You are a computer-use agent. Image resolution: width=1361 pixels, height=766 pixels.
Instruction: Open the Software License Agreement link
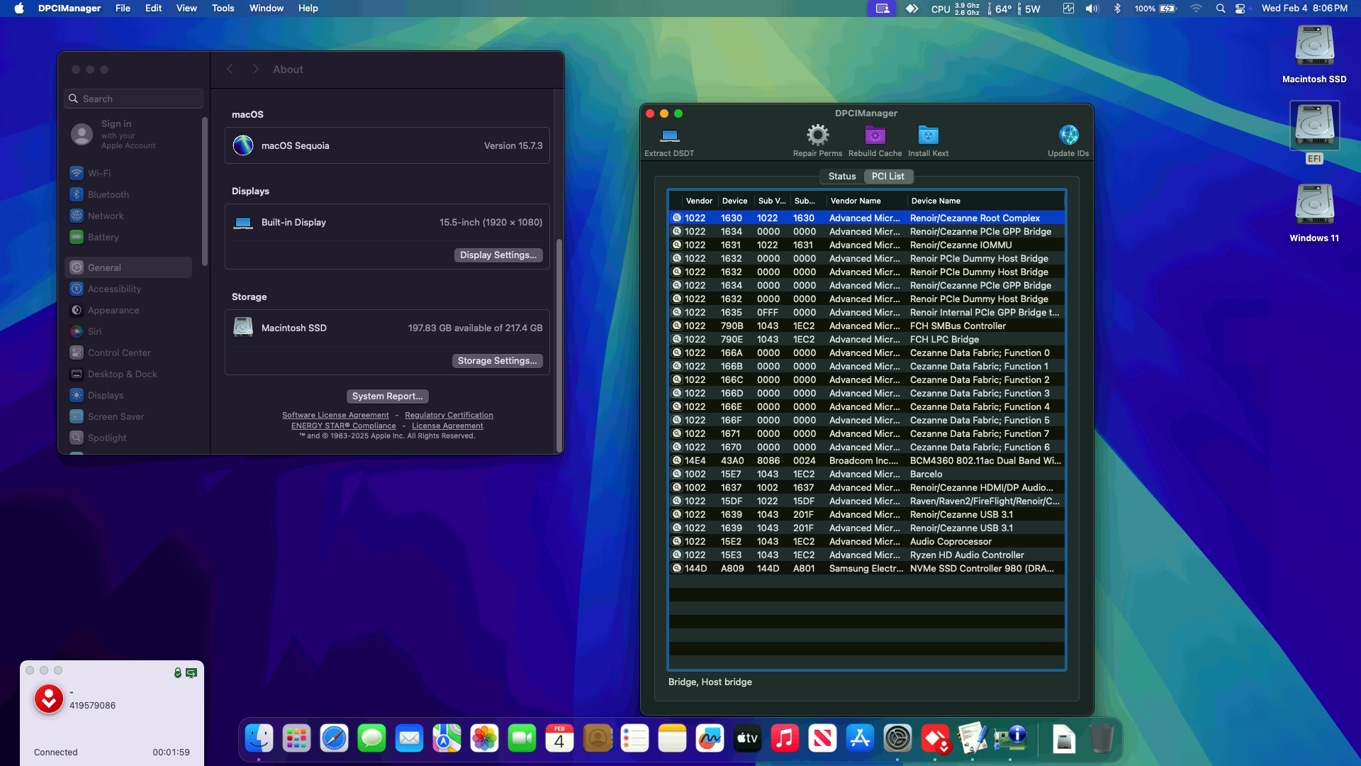(x=335, y=416)
